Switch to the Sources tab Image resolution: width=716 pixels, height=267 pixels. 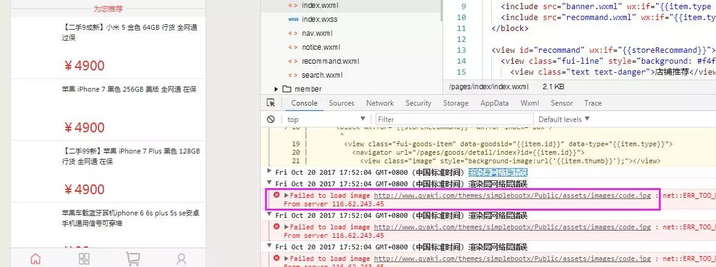(342, 103)
